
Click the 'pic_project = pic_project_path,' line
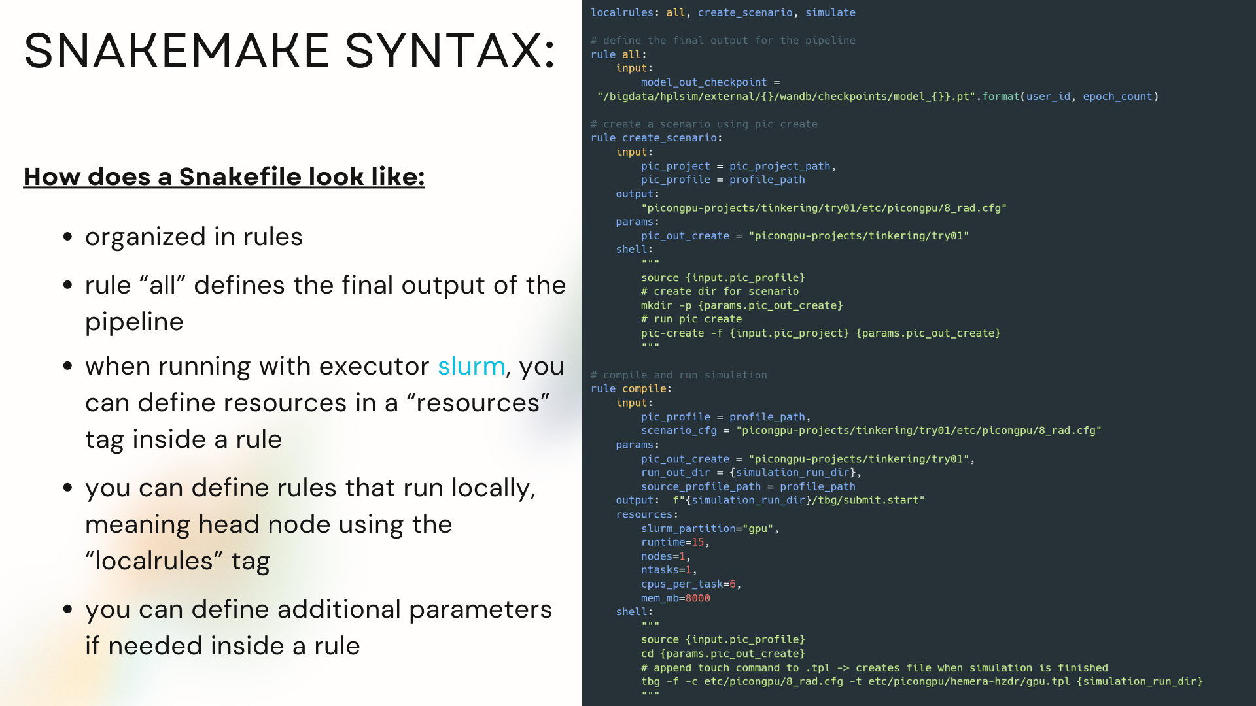[739, 166]
